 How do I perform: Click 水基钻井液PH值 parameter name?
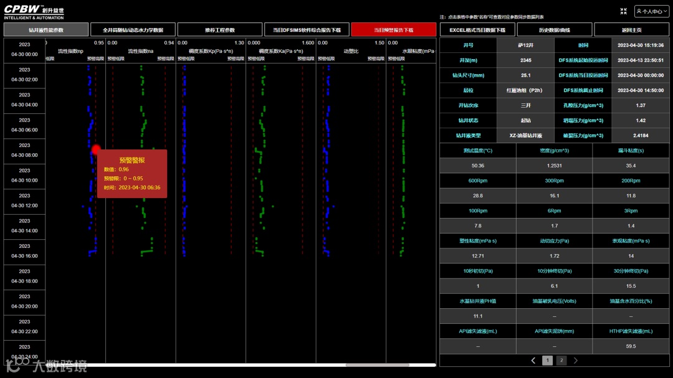[478, 301]
